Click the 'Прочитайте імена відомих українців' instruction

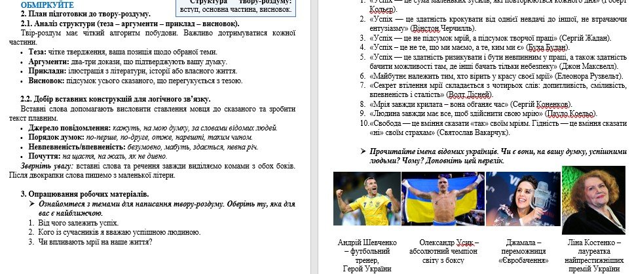pos(496,156)
